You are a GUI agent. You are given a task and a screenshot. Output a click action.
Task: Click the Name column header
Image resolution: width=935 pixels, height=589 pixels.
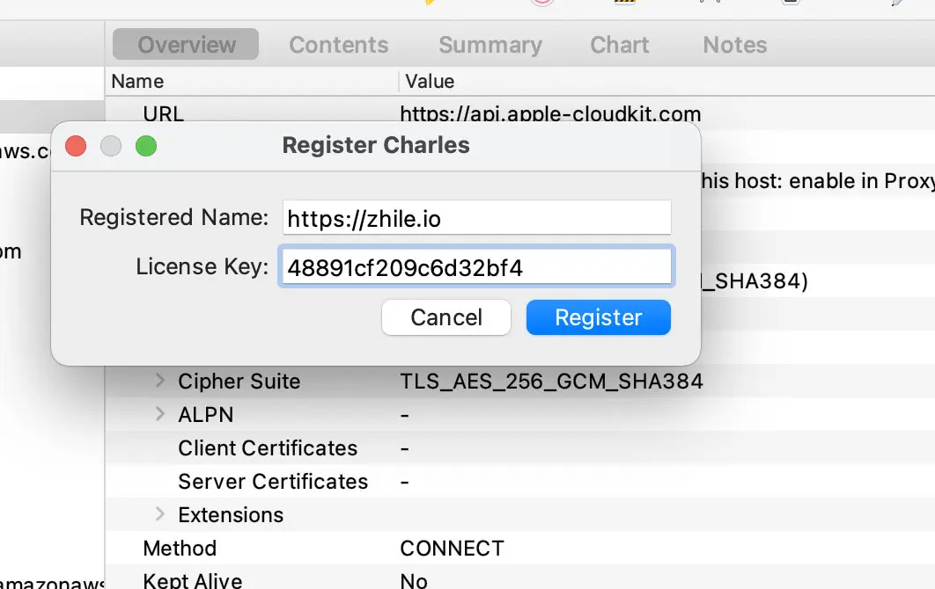coord(138,82)
